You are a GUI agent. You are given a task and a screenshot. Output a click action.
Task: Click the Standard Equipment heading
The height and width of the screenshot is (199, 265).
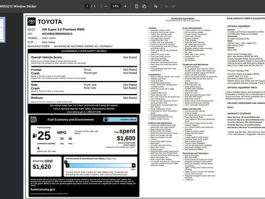pyautogui.click(x=183, y=18)
